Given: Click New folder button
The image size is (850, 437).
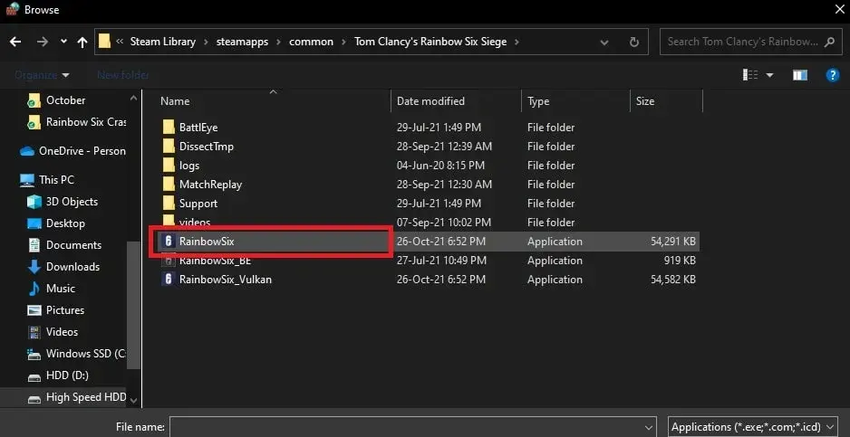Looking at the screenshot, I should pyautogui.click(x=123, y=75).
